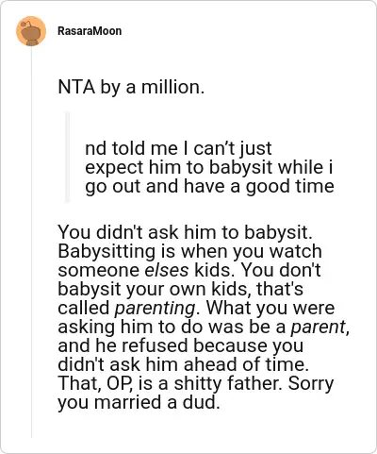Click the word 'Babysitting' starting the second sentence
The image size is (377, 454).
coord(107,252)
